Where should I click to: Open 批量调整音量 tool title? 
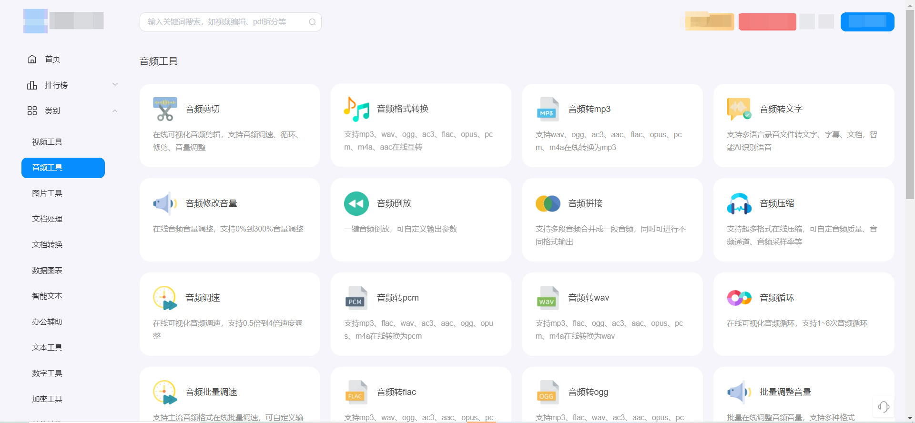coord(785,392)
